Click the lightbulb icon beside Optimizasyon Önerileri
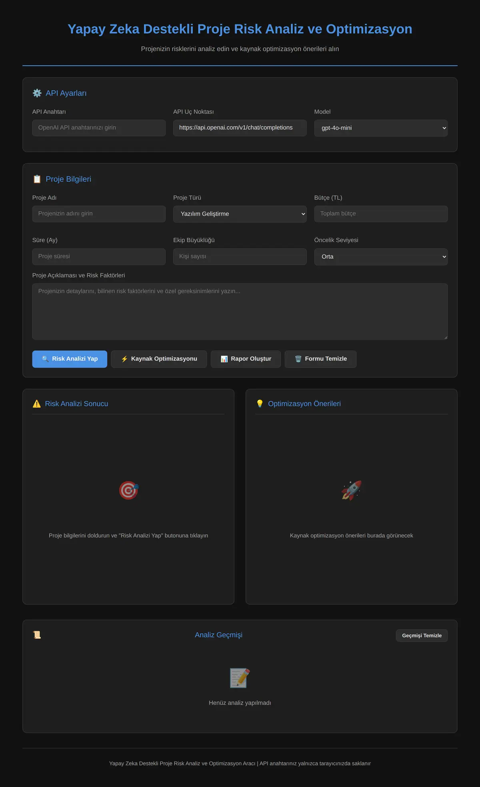This screenshot has height=787, width=480. point(260,404)
